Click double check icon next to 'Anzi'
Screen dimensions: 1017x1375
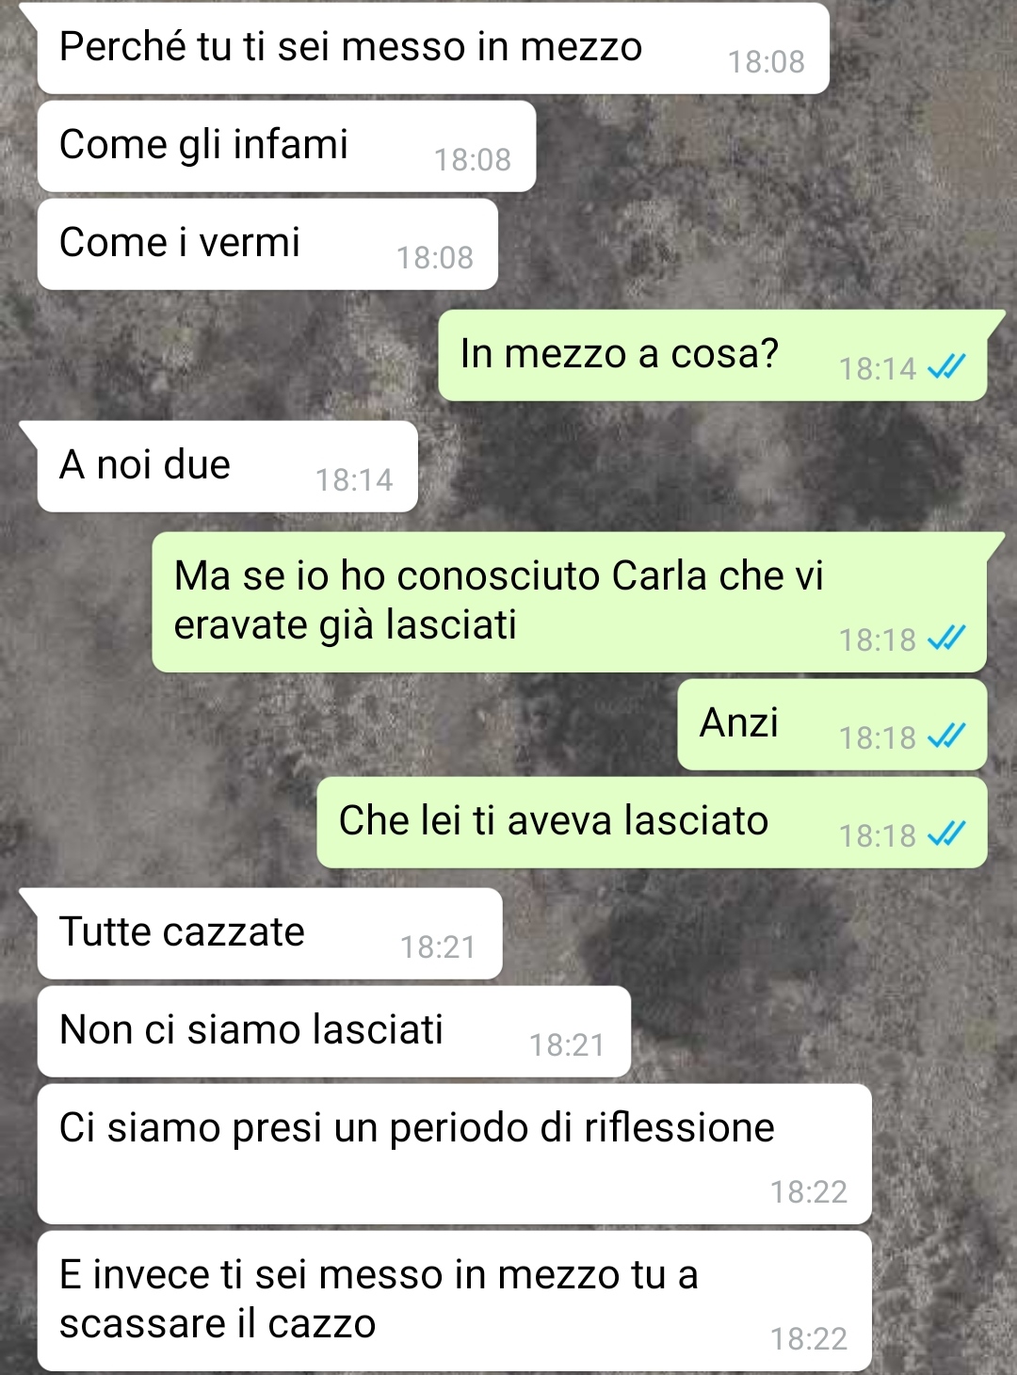tap(946, 736)
